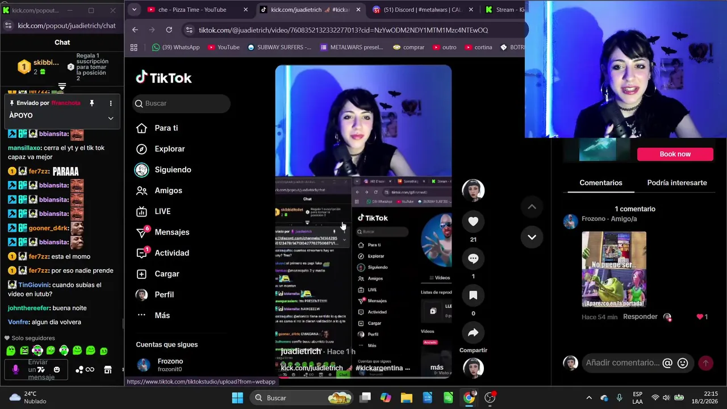Image resolution: width=727 pixels, height=409 pixels.
Task: Open the comment meme image
Action: [614, 269]
